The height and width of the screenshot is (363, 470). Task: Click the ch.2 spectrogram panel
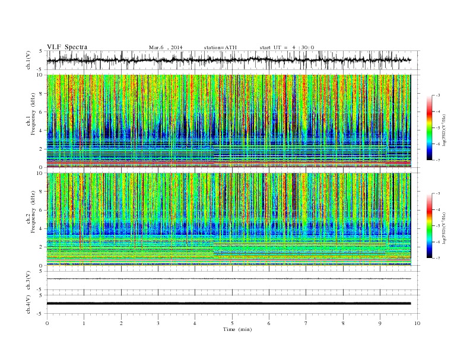coord(229,219)
